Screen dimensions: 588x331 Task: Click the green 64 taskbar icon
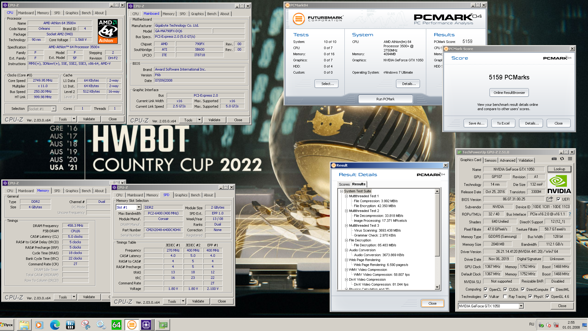point(116,325)
